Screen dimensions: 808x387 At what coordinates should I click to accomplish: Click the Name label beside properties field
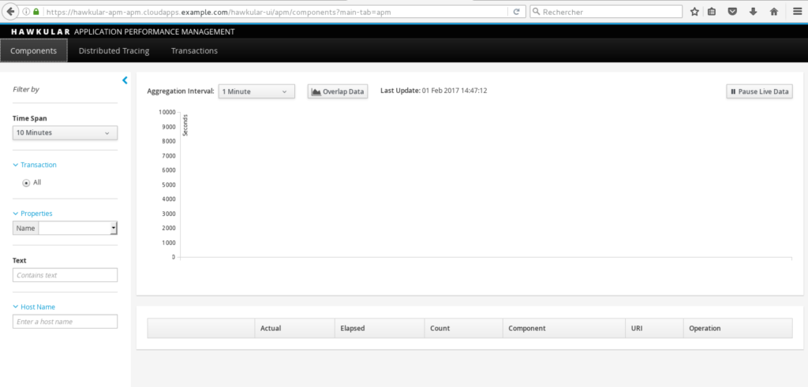pos(26,228)
